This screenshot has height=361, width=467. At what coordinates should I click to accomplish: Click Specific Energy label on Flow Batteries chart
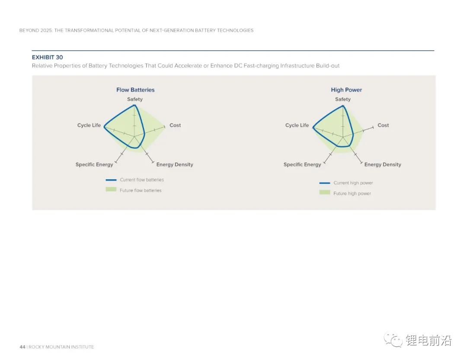[94, 164]
